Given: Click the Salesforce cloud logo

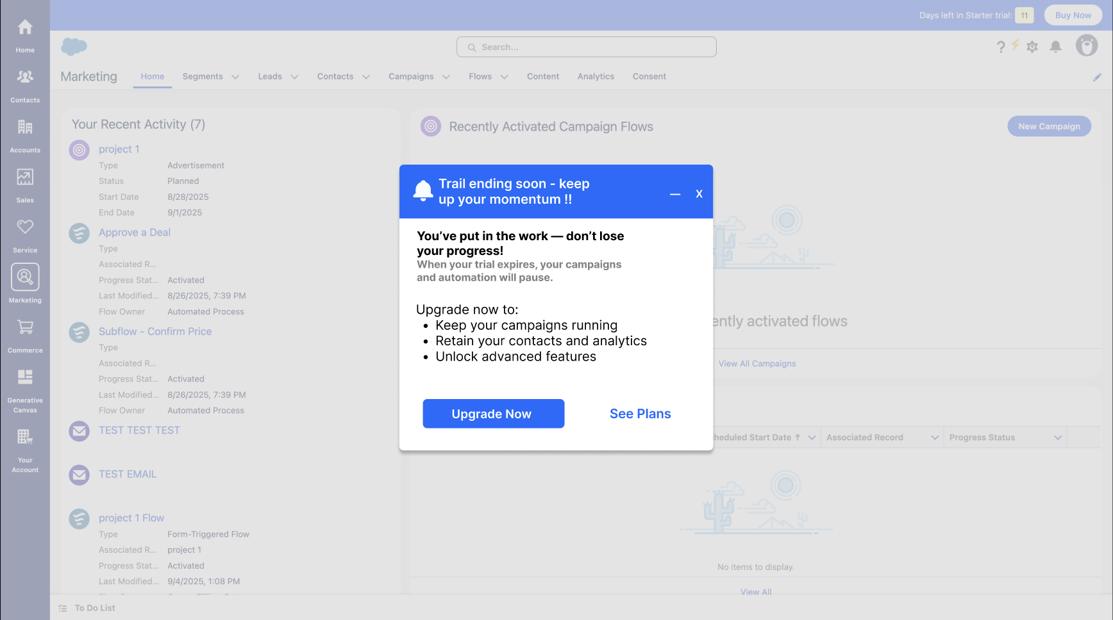Looking at the screenshot, I should (x=74, y=46).
